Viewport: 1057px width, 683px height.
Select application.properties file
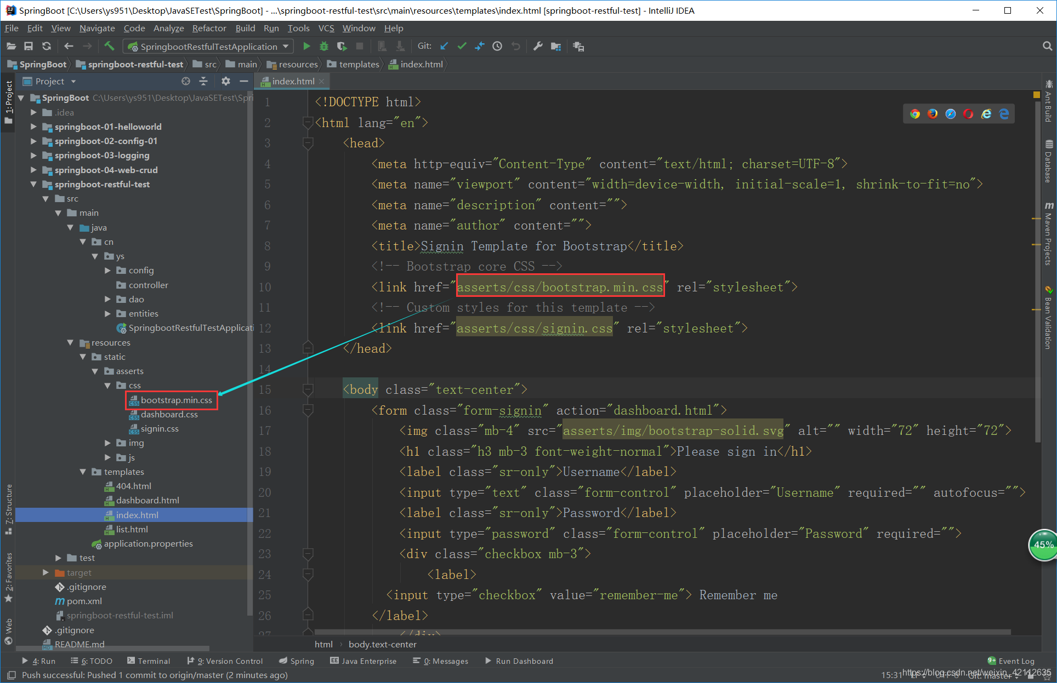148,543
